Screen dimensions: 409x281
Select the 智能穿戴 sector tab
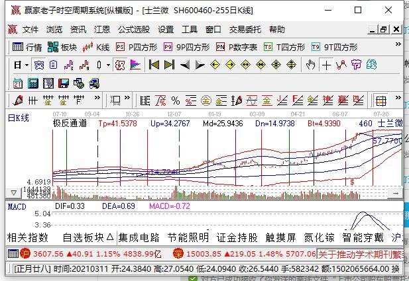(x=363, y=237)
